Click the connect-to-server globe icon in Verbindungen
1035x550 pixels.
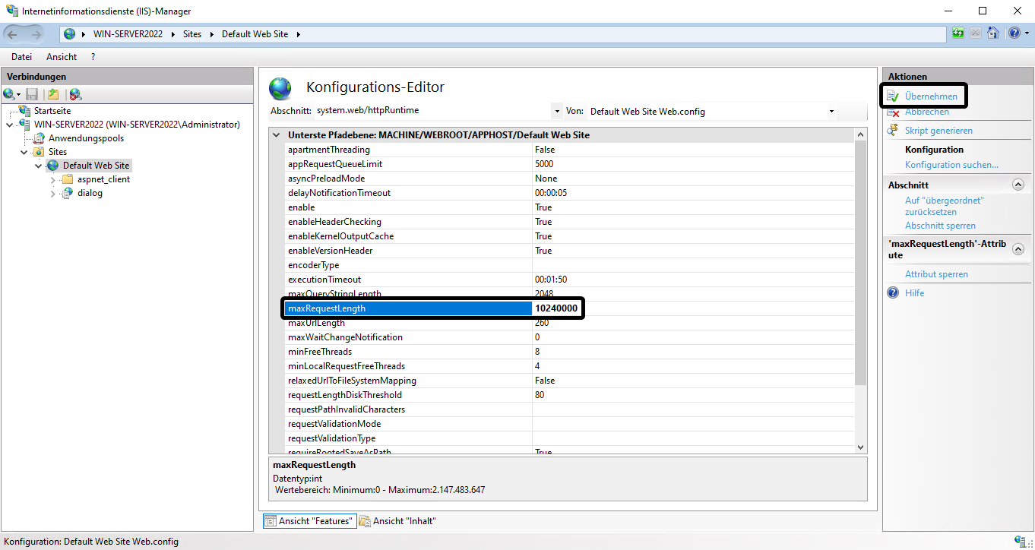[x=8, y=94]
